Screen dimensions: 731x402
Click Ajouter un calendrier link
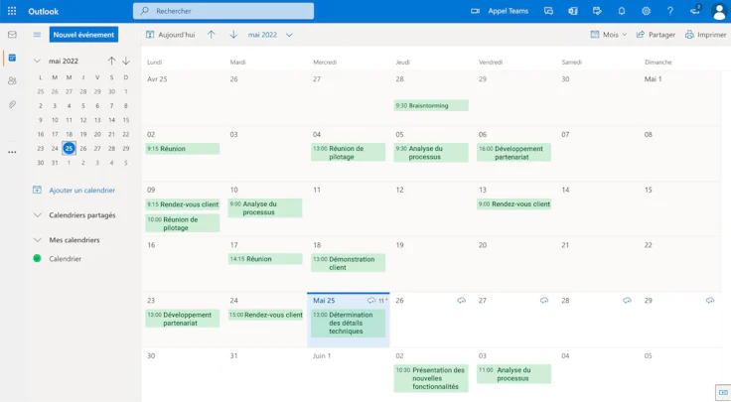(x=74, y=190)
